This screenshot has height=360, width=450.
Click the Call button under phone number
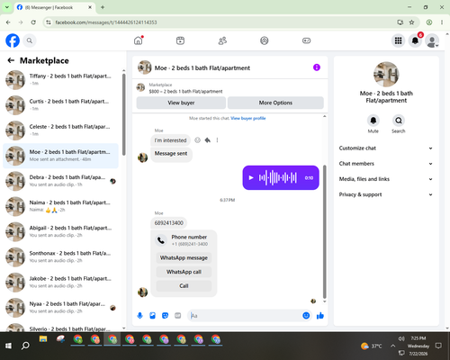tap(184, 286)
